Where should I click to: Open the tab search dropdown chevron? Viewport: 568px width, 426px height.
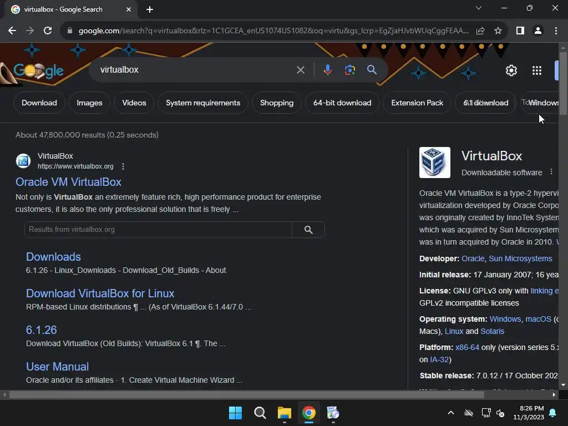pyautogui.click(x=479, y=8)
